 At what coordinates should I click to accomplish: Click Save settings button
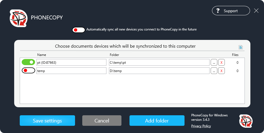point(47,121)
